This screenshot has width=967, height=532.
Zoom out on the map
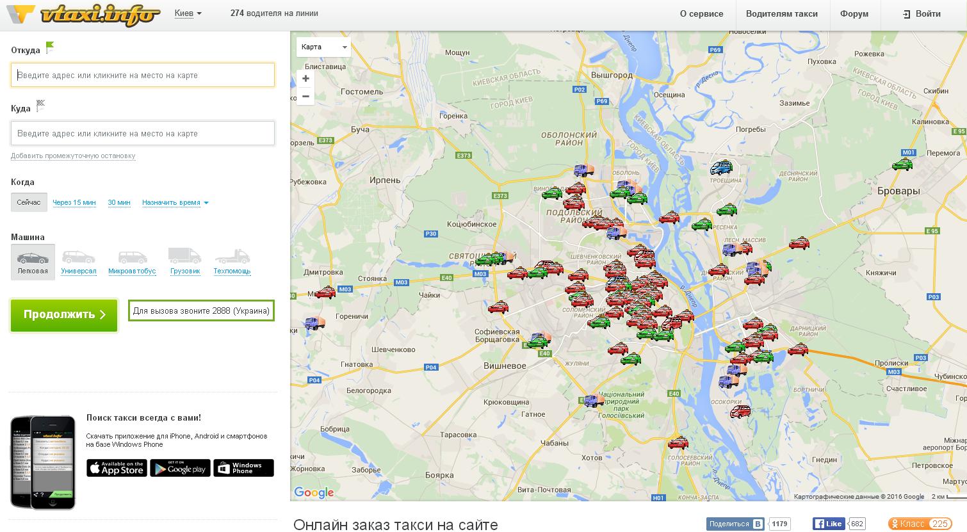tap(305, 97)
